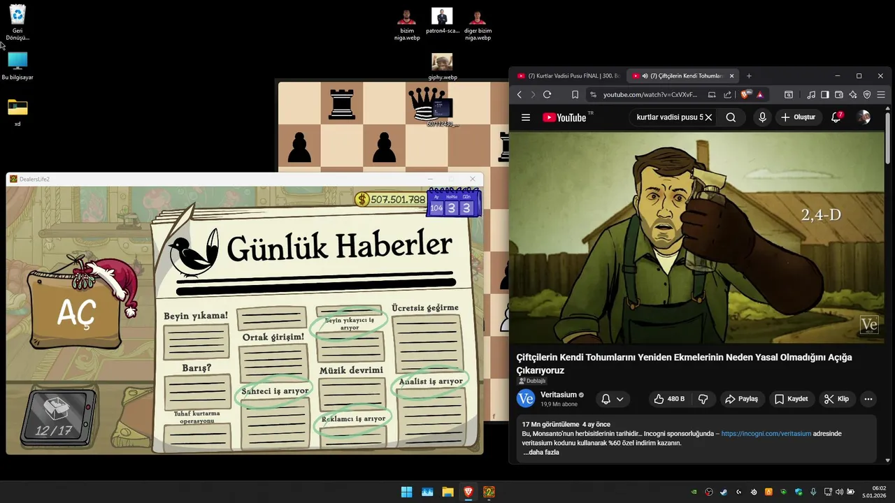Open Brave main menu hamburger

881,94
